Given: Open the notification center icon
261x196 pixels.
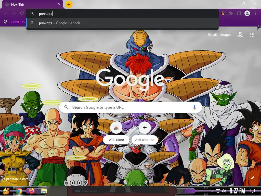Looking at the screenshot, I should pos(253,191).
